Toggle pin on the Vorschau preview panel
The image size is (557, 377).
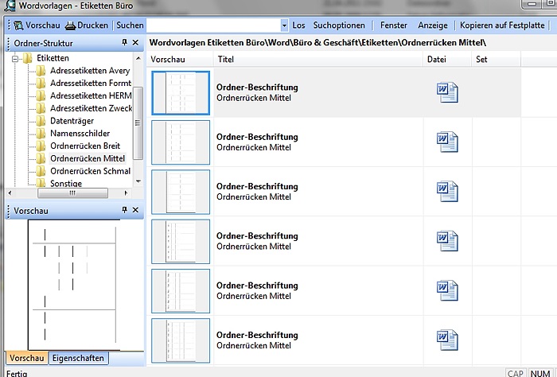(x=124, y=210)
